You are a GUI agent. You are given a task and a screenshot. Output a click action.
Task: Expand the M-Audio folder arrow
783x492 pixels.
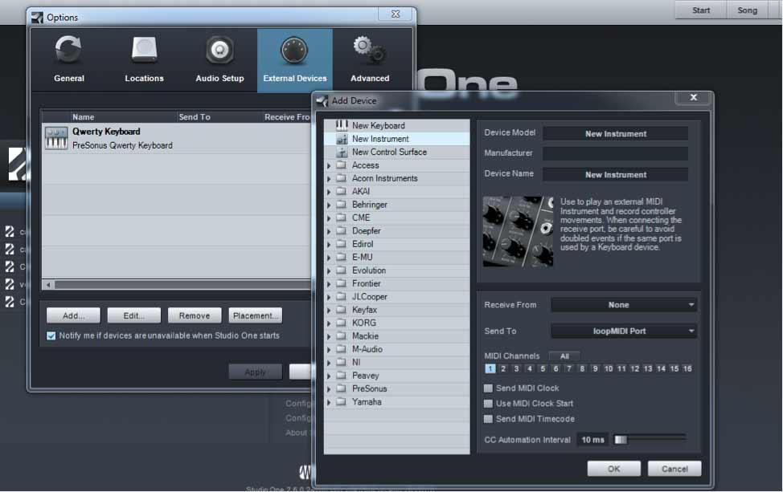[x=329, y=350]
